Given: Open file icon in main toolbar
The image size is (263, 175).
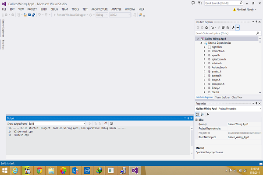Looking at the screenshot, I should 25,15.
